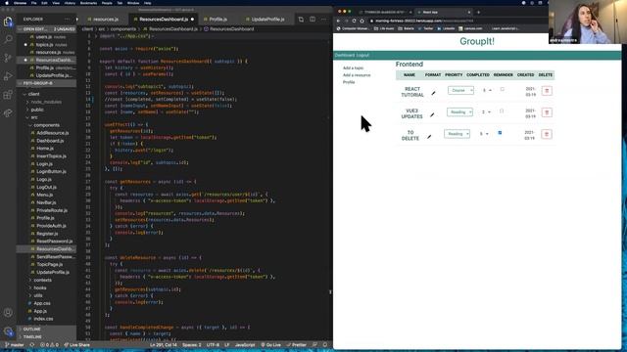Viewport: 627px width, 352px height.
Task: Open Source Control view in activity bar
Action: [8, 58]
